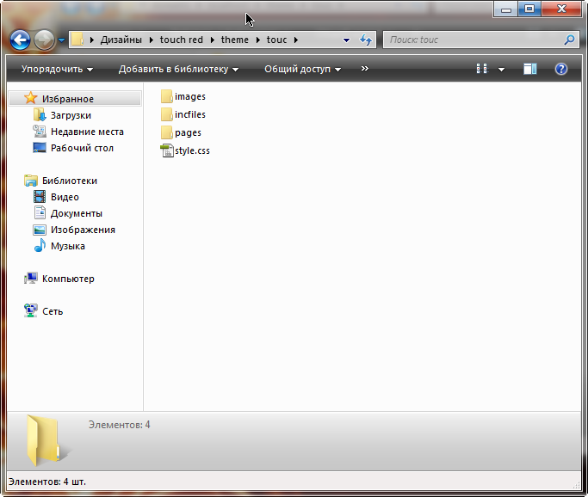
Task: Click the style.css file icon
Action: click(x=167, y=150)
